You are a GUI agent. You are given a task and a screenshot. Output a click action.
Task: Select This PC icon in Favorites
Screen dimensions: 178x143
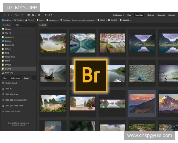pyautogui.click(x=3, y=33)
